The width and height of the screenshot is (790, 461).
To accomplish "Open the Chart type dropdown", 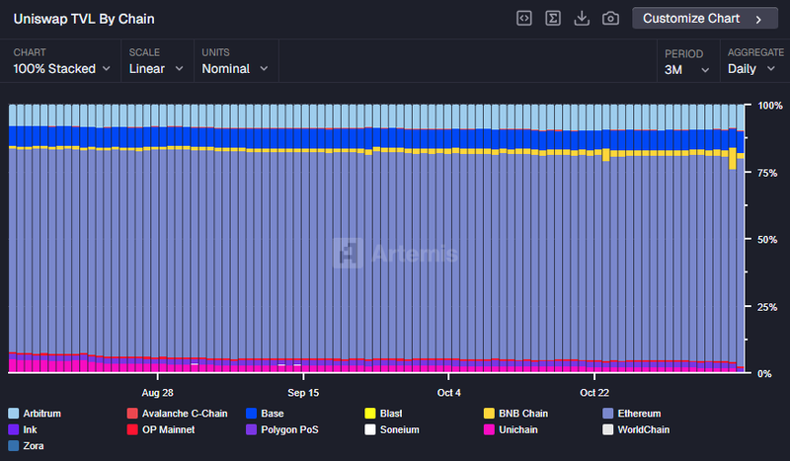I will 61,68.
